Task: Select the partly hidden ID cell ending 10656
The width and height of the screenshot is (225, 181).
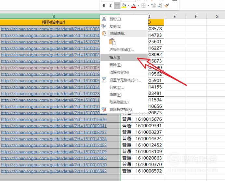Action: click(156, 106)
